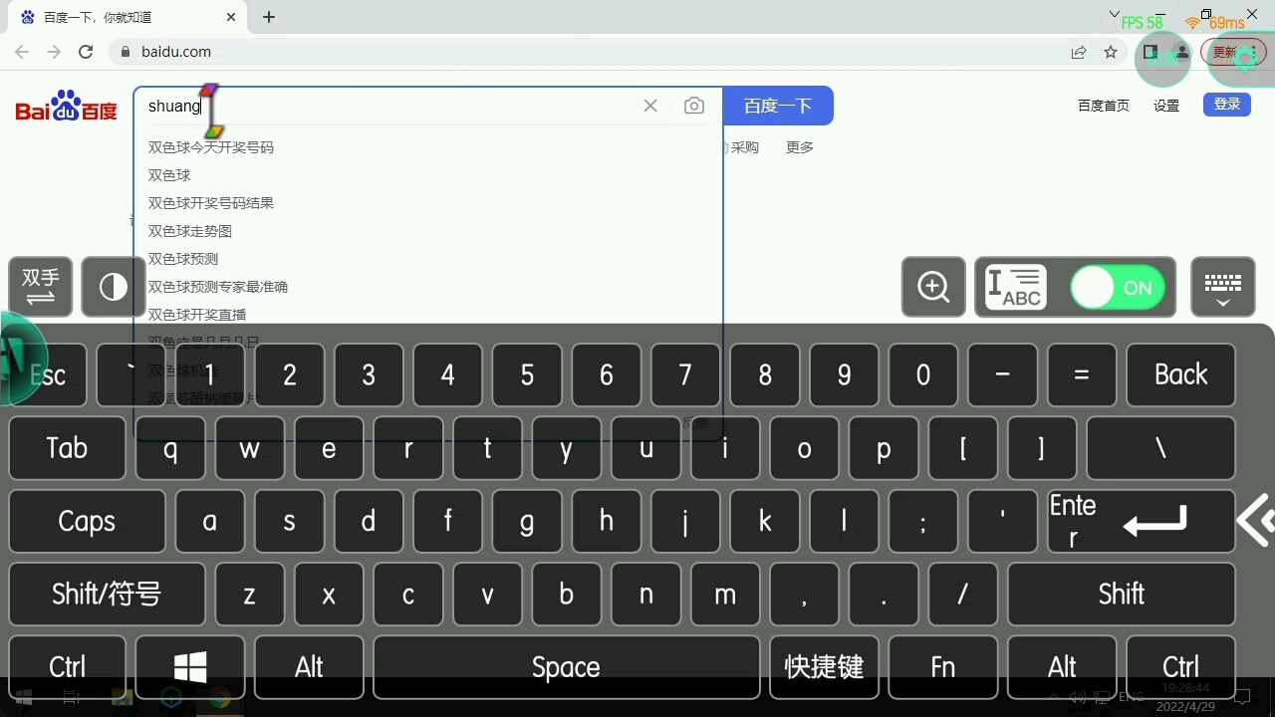Toggle the Caps key
This screenshot has width=1275, height=717.
click(87, 521)
